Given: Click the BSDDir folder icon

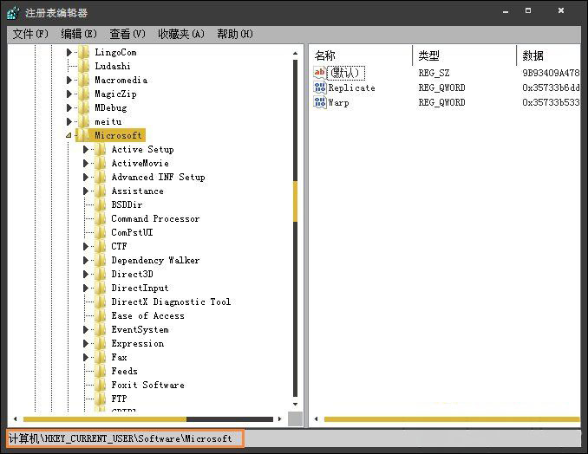Looking at the screenshot, I should coord(100,204).
